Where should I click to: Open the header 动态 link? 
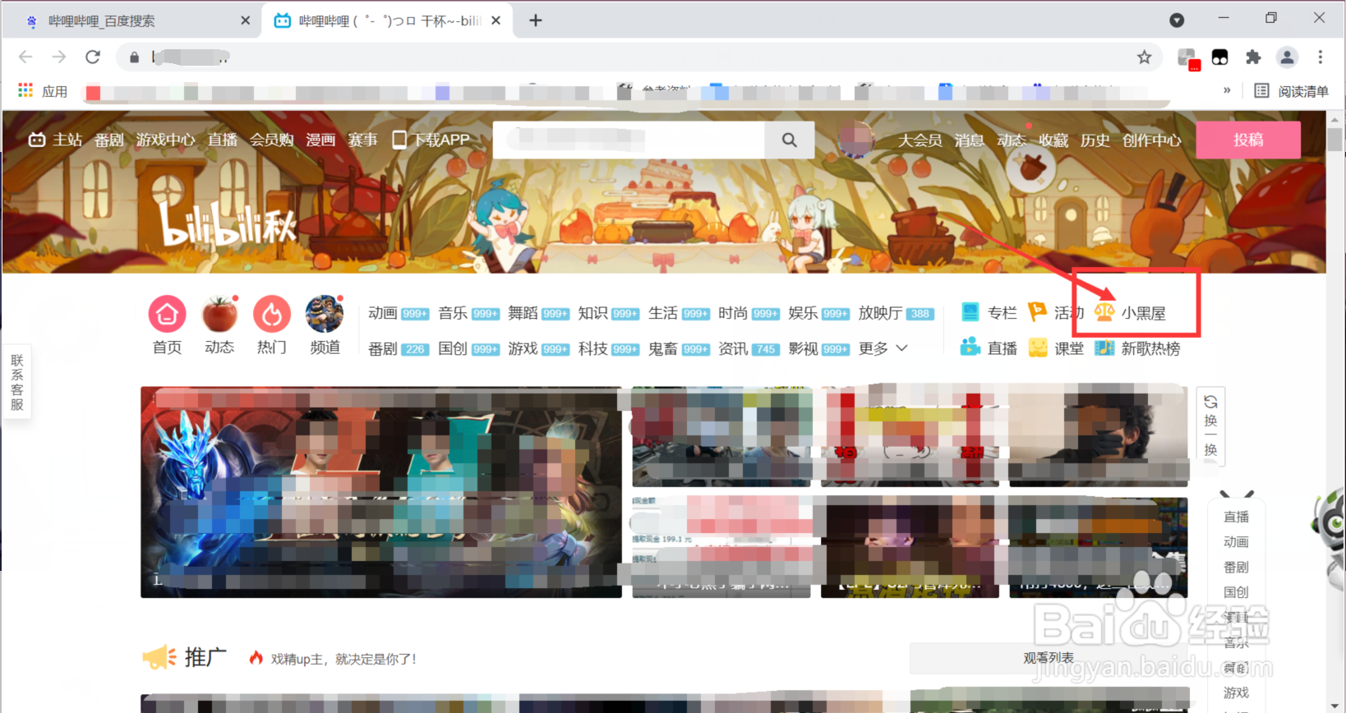(1012, 140)
